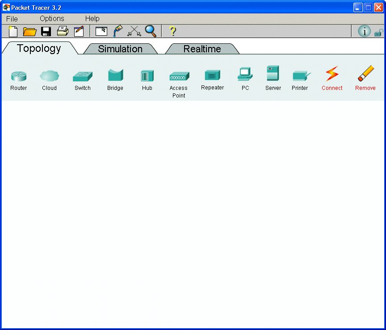Select the PC device
Screen dimensions: 386x330
point(245,79)
